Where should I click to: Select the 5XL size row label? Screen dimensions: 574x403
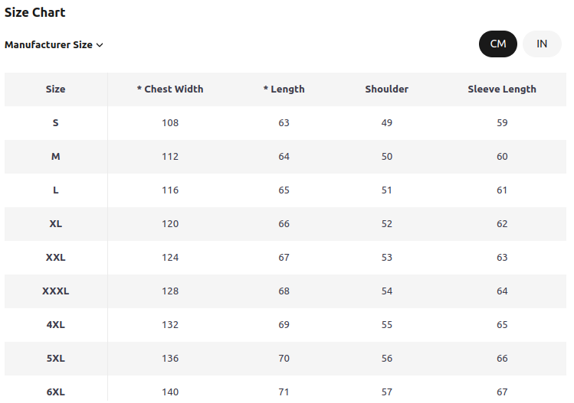pyautogui.click(x=56, y=358)
